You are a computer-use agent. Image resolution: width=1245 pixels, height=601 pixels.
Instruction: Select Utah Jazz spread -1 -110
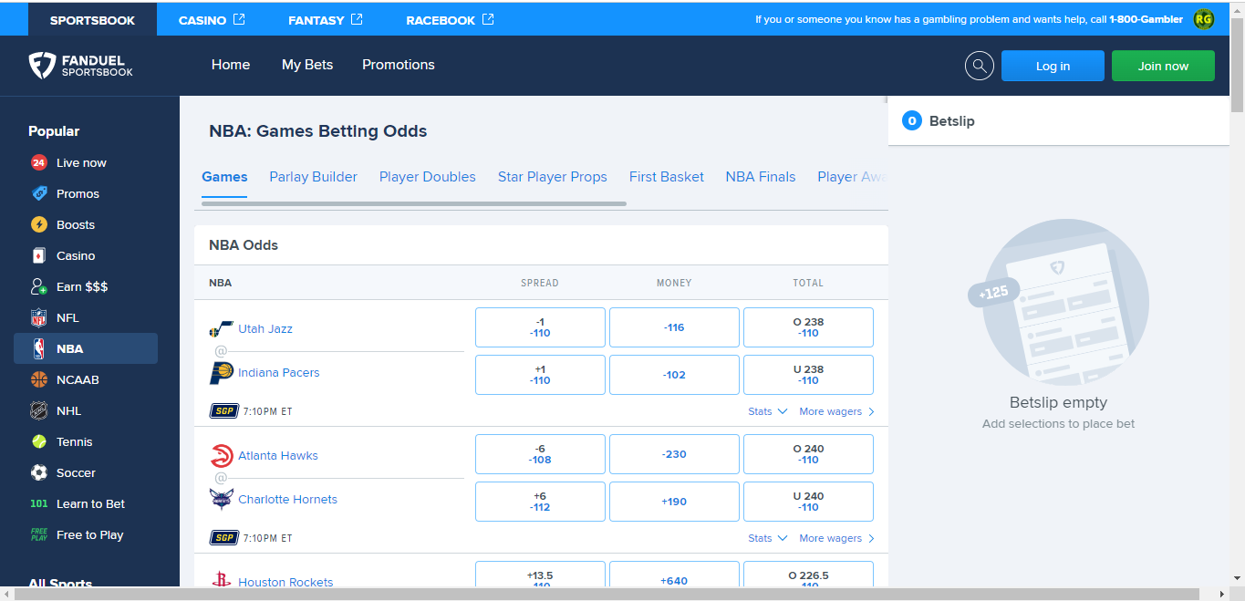(540, 327)
